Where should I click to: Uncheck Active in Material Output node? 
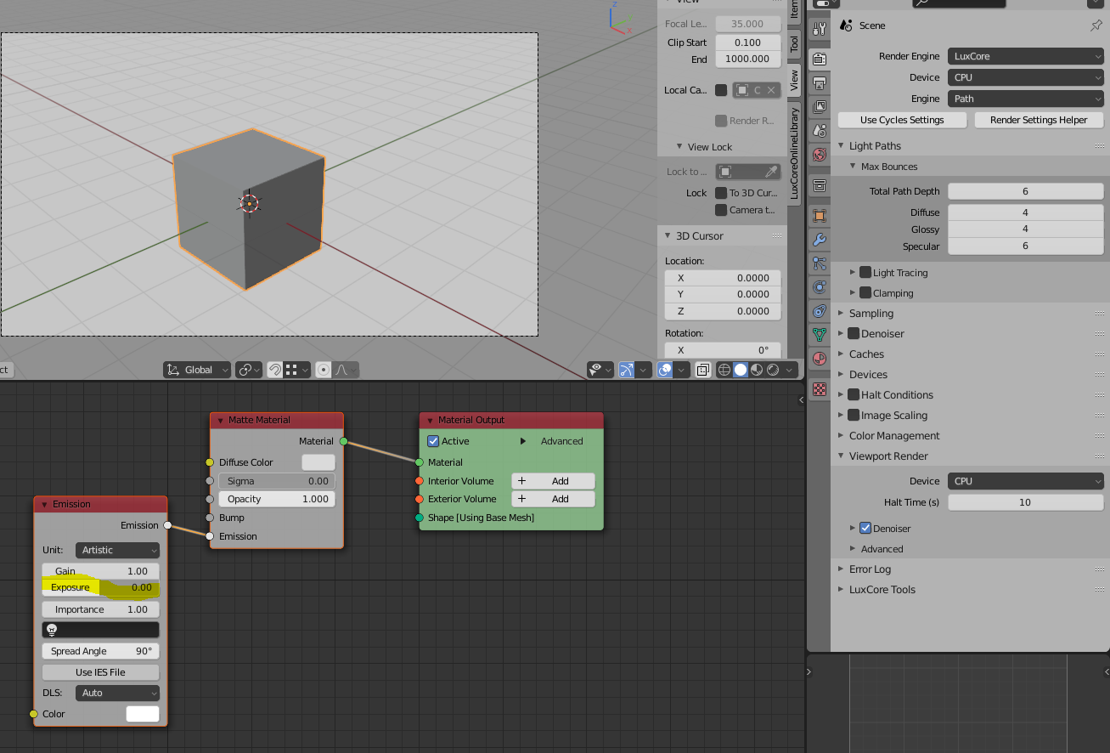[x=433, y=441]
